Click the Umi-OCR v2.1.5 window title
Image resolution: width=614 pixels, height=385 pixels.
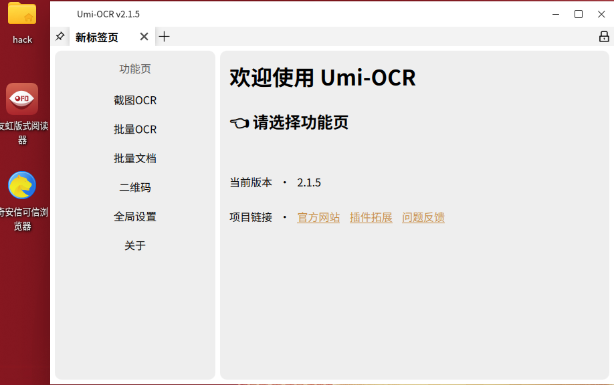point(108,14)
